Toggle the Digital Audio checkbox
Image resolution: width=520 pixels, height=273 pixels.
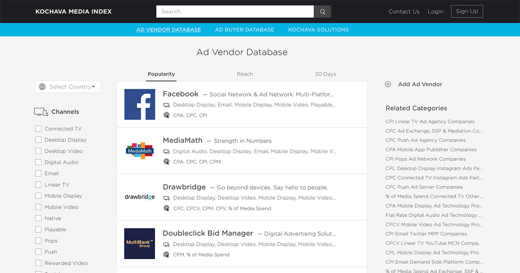tap(39, 162)
